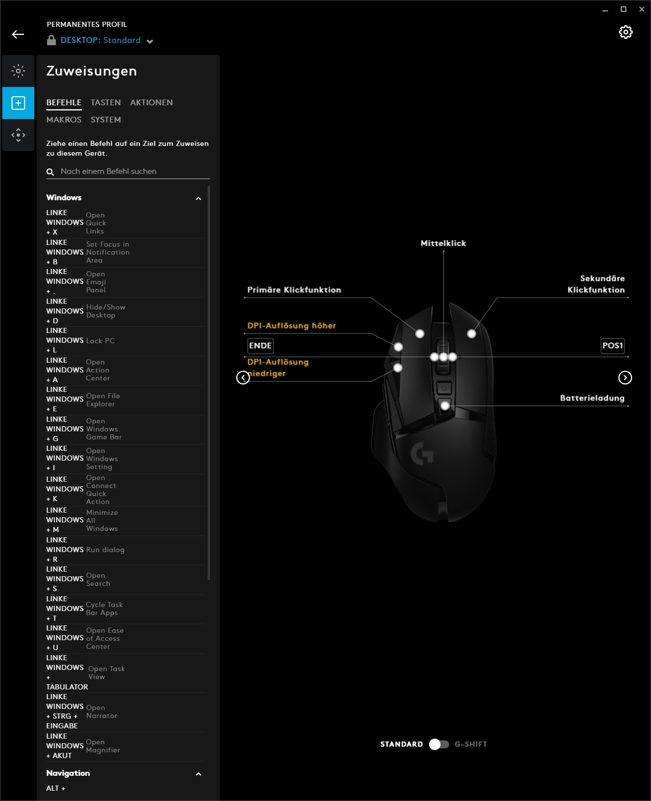Collapse the Windows command group

(199, 199)
